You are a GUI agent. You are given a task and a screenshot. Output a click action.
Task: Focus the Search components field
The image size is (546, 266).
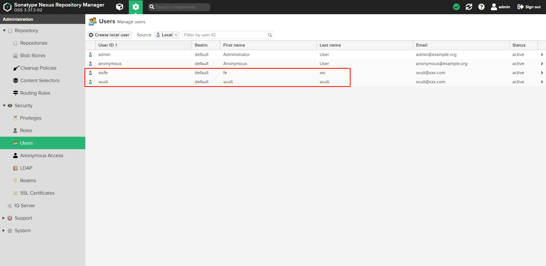coord(179,7)
